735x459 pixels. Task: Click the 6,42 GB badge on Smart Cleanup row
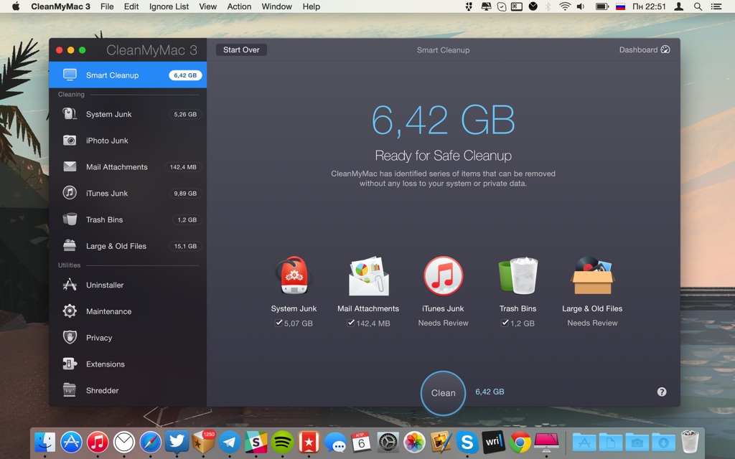[185, 75]
